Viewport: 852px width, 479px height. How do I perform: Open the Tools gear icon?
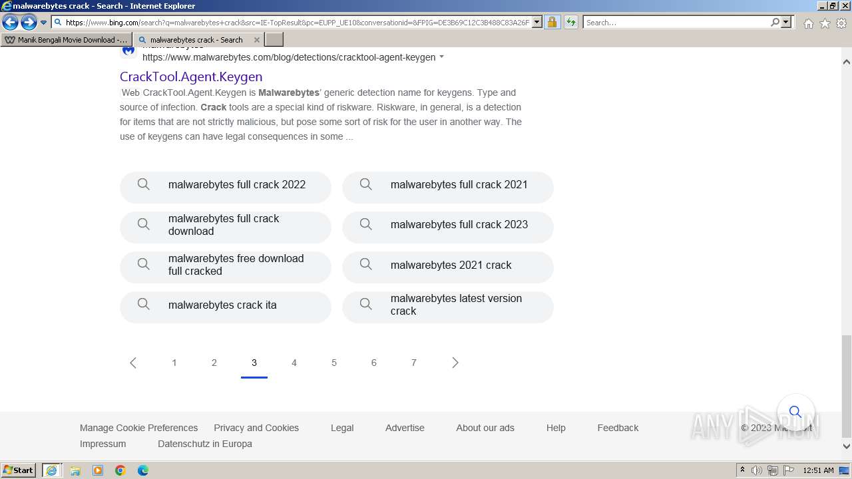pos(841,23)
